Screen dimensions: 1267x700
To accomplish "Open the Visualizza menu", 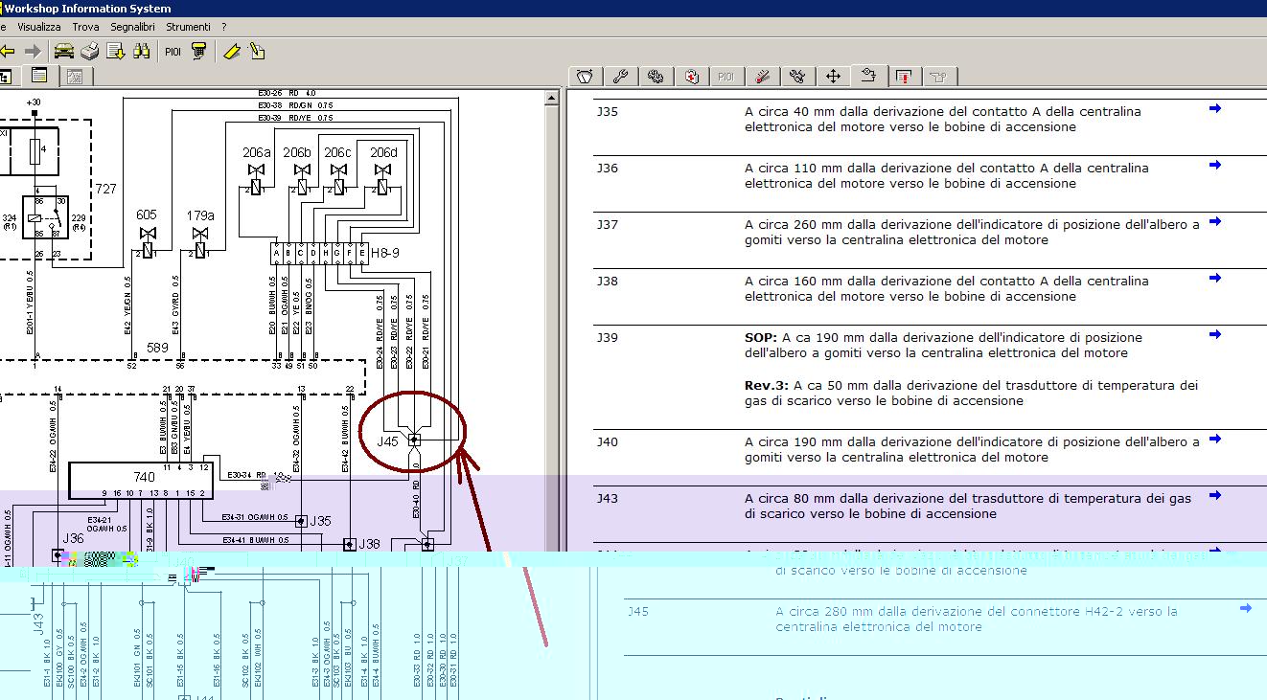I will pyautogui.click(x=39, y=27).
